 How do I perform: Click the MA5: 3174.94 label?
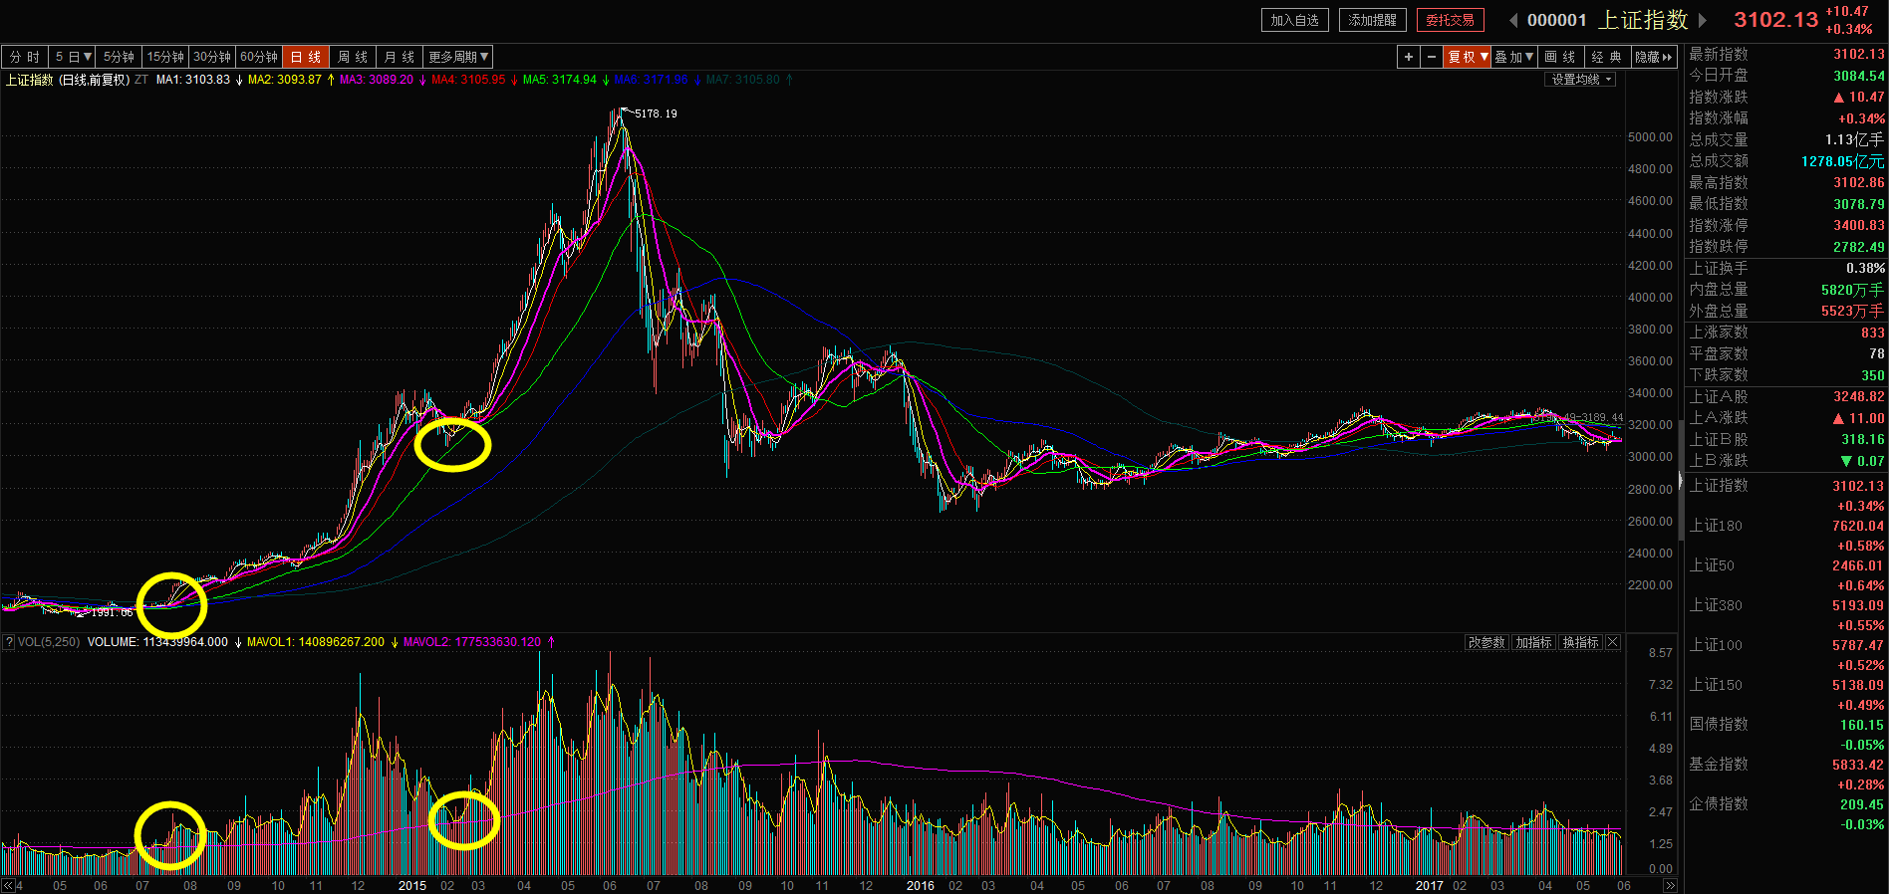point(560,80)
